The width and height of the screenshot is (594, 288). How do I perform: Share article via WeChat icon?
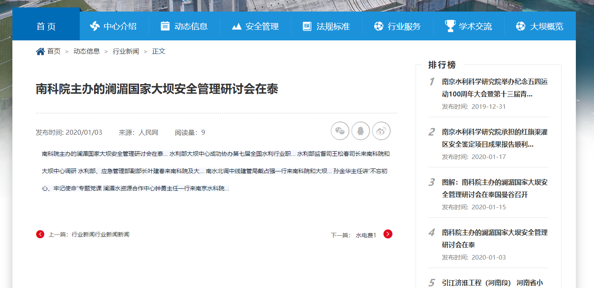(x=340, y=131)
